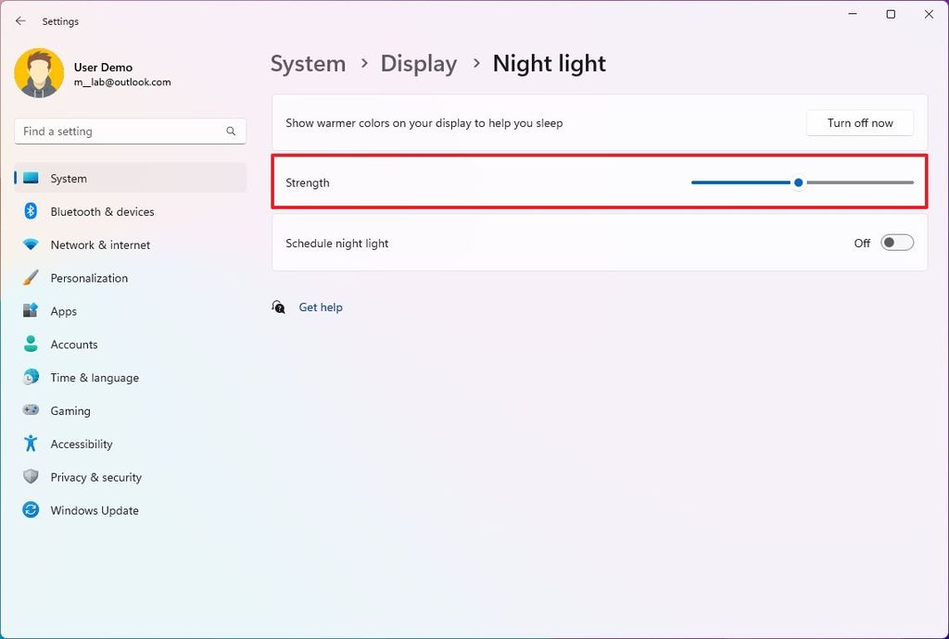The image size is (949, 639).
Task: Go to the System breadcrumb page
Action: click(x=308, y=63)
